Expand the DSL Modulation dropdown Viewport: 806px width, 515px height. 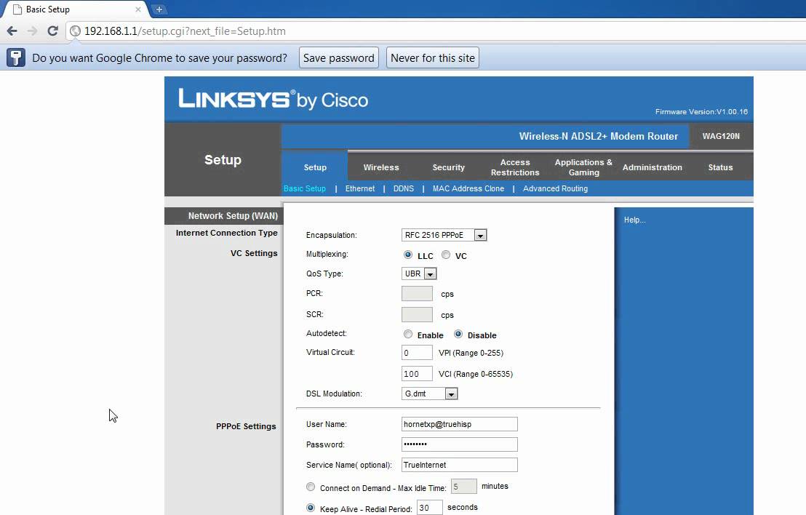click(429, 394)
